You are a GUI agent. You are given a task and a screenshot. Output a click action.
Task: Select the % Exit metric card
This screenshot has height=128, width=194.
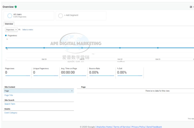pyautogui.click(x=129, y=72)
